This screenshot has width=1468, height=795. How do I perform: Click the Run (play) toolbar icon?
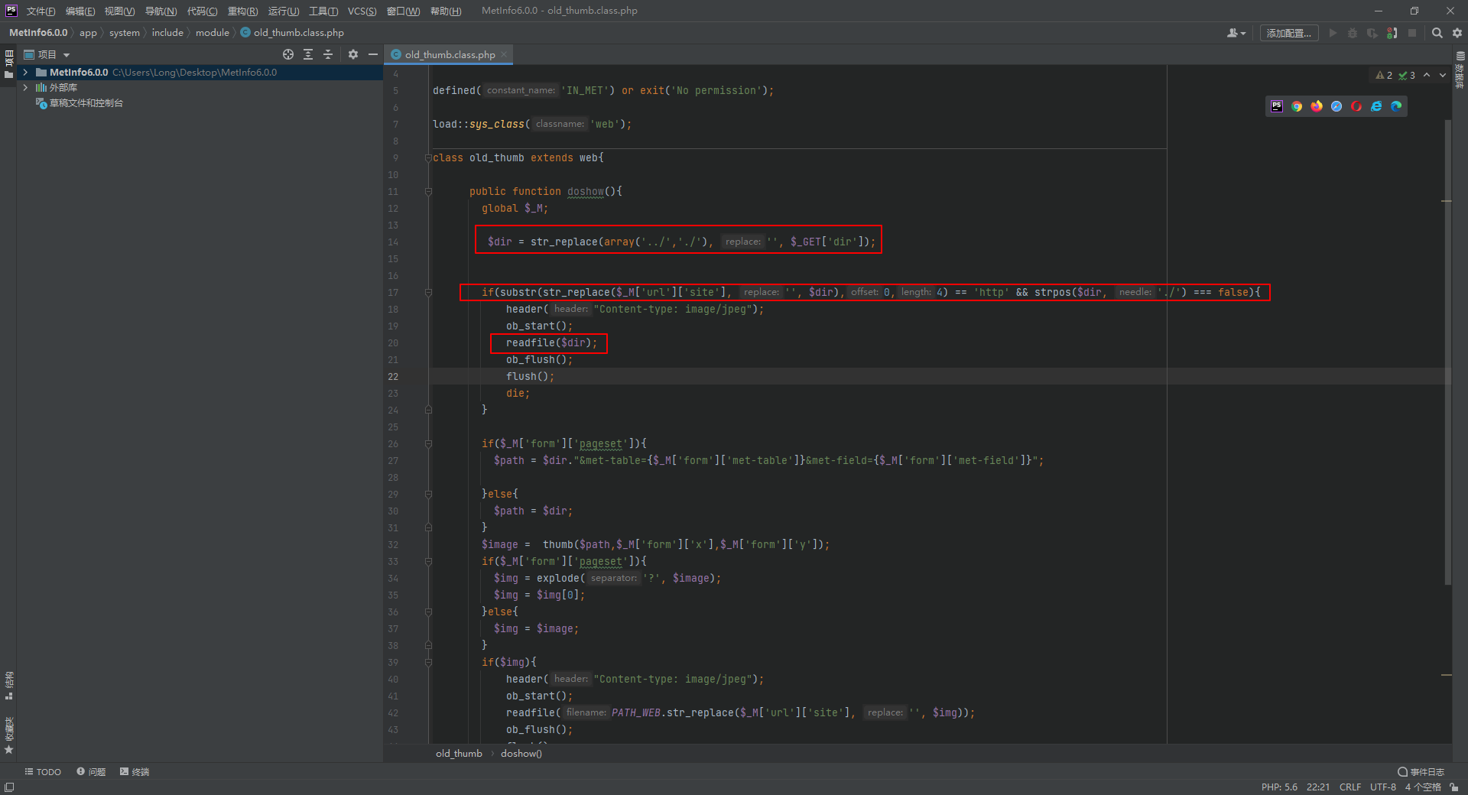[1333, 33]
